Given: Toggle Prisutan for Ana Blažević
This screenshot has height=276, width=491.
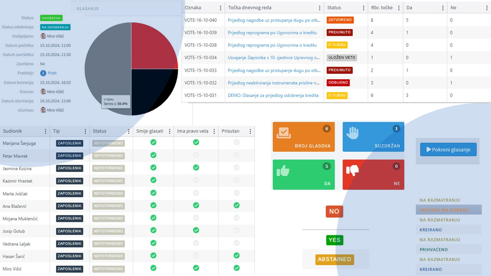Looking at the screenshot, I should 237,205.
